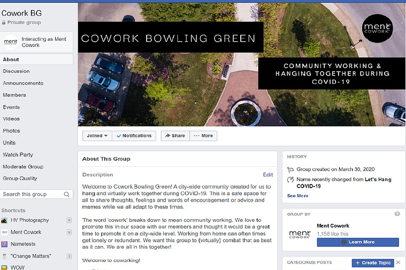Select Moderate Group in sidebar
Screen dimensions: 406x270
click(x=24, y=167)
